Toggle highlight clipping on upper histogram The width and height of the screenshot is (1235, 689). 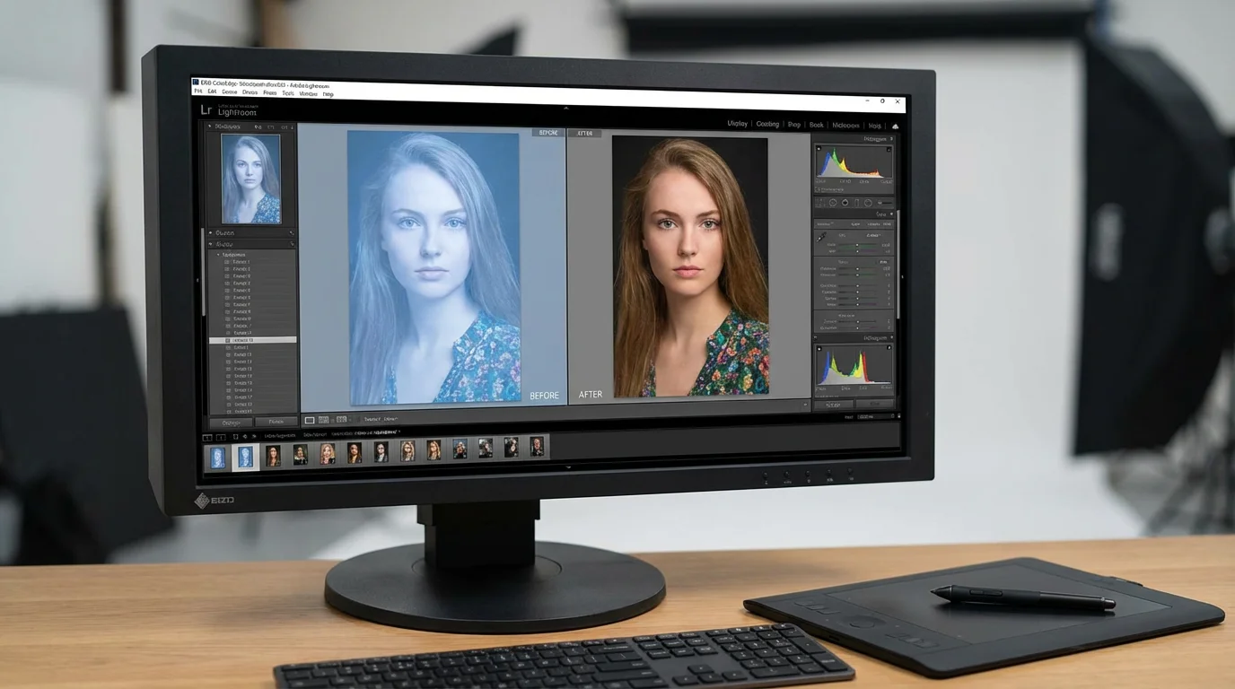[890, 149]
